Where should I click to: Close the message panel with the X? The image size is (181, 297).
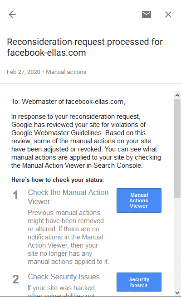coord(168,15)
